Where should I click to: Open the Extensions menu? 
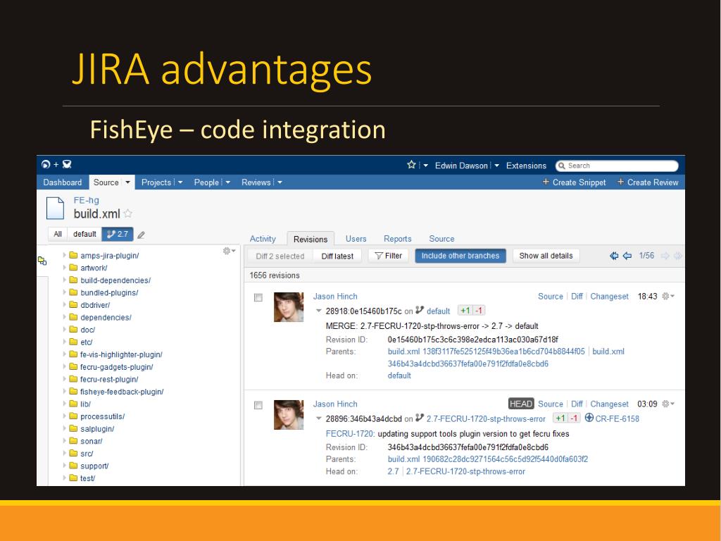click(x=526, y=166)
